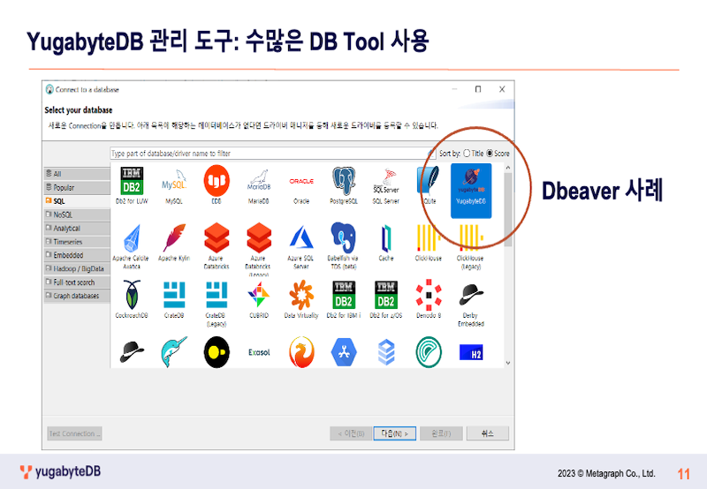Image resolution: width=707 pixels, height=489 pixels.
Task: Switch to Graph databases category
Action: [77, 296]
